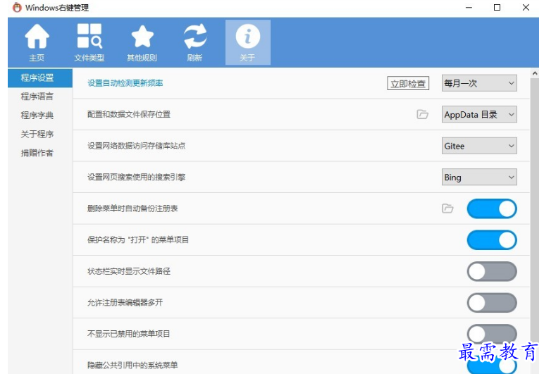Viewport: 544px width, 374px height.
Task: Open the 文件类型 file types section
Action: coord(89,42)
